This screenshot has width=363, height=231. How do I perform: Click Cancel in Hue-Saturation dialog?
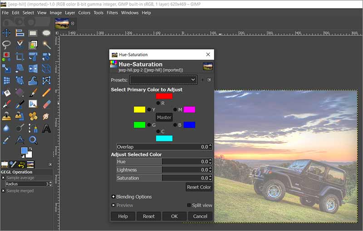coord(200,216)
